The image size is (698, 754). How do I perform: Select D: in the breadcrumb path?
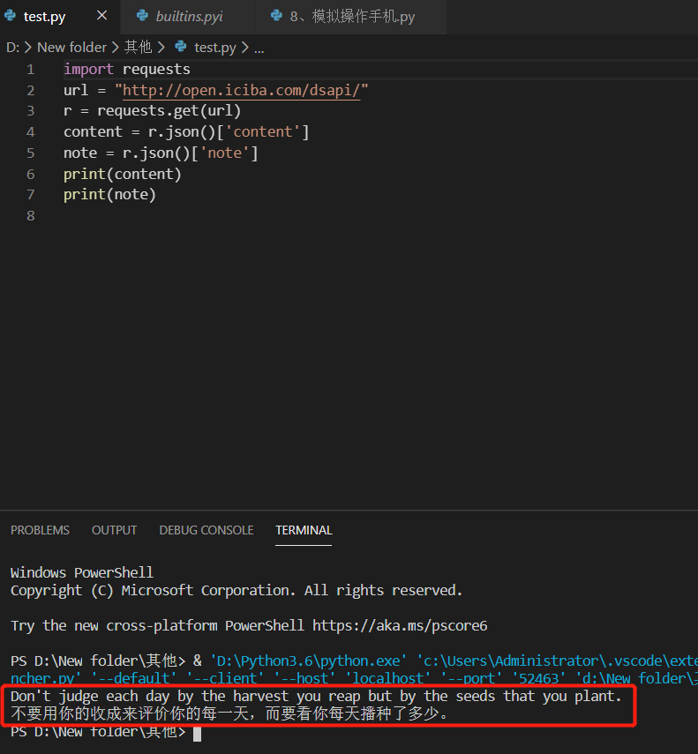[x=13, y=48]
